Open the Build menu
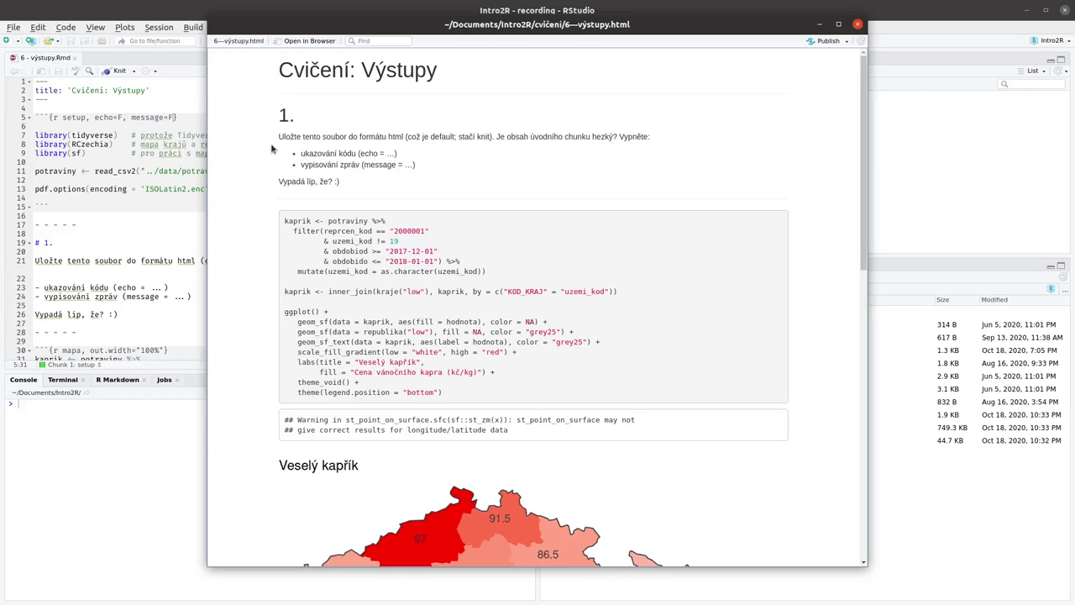1075x605 pixels. pos(193,27)
